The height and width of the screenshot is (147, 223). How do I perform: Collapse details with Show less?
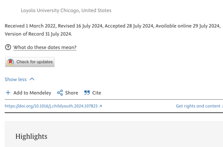(16, 79)
